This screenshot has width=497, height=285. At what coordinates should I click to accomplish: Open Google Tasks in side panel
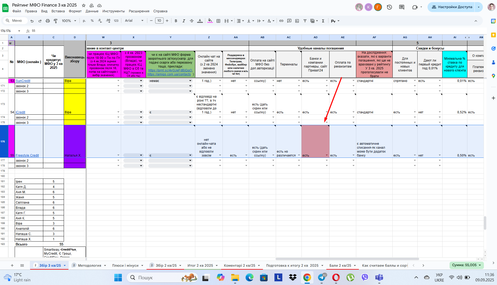pos(493,48)
